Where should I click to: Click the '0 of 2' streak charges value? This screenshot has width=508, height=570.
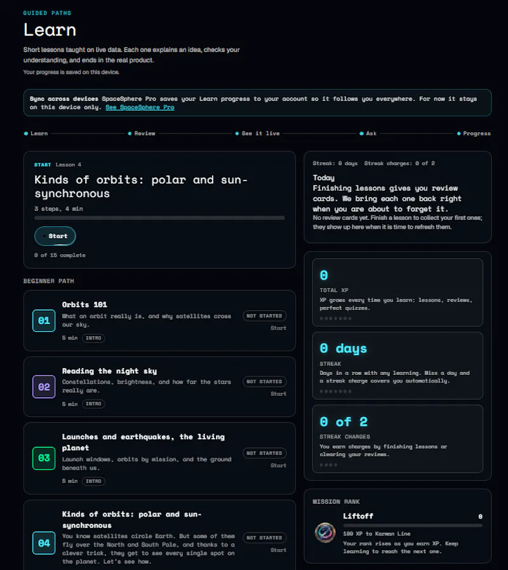[344, 422]
